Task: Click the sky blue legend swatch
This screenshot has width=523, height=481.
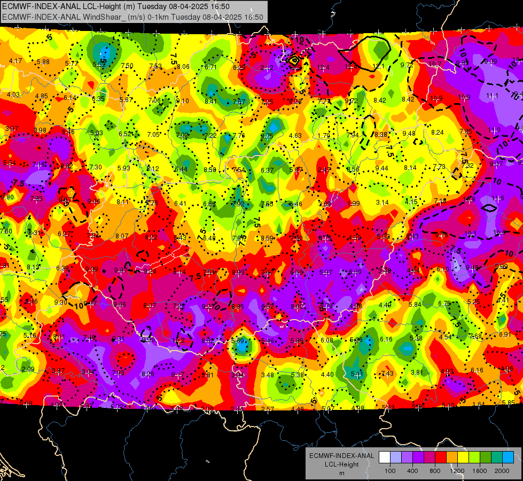Action: (508, 457)
